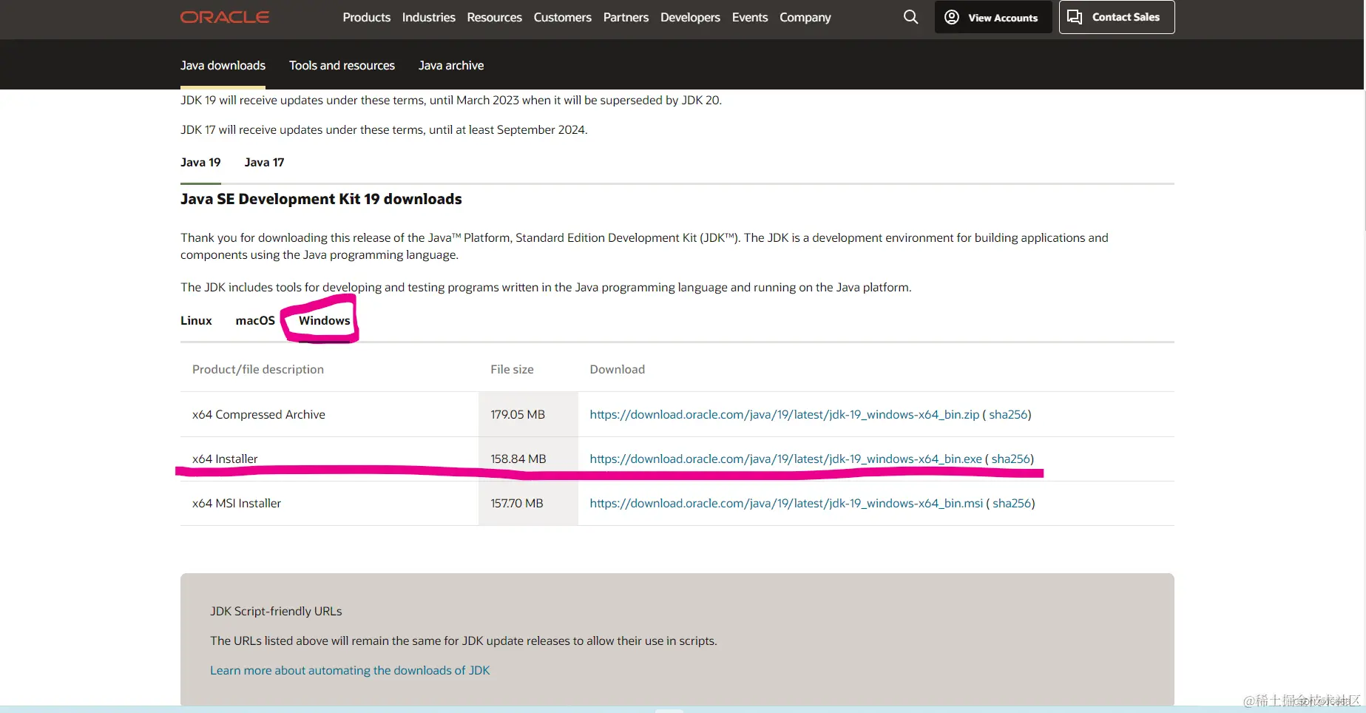This screenshot has width=1366, height=713.
Task: Switch to the Java archive tab
Action: (x=451, y=65)
